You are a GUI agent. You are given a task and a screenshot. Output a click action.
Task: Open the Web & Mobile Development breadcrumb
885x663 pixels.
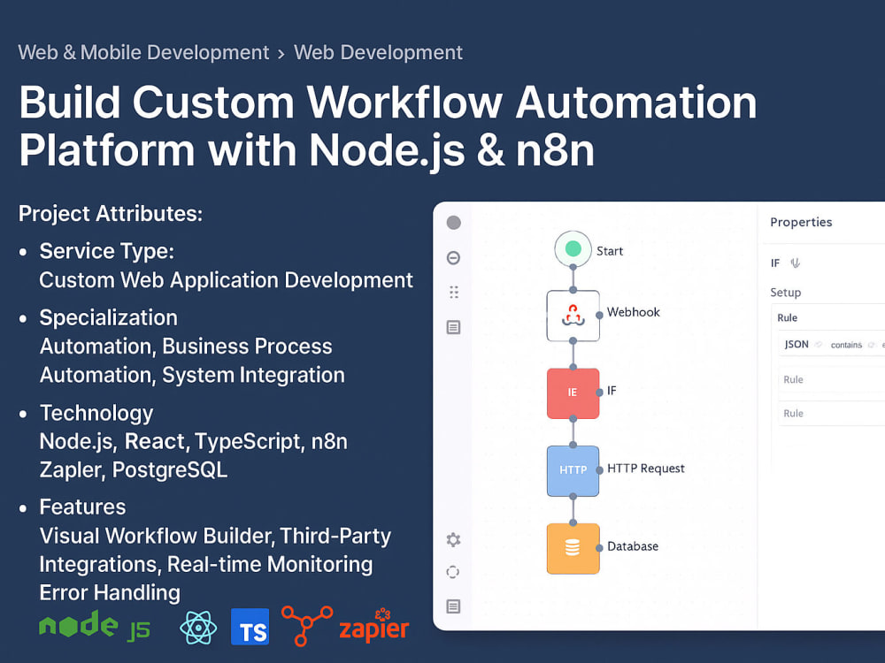pos(143,52)
